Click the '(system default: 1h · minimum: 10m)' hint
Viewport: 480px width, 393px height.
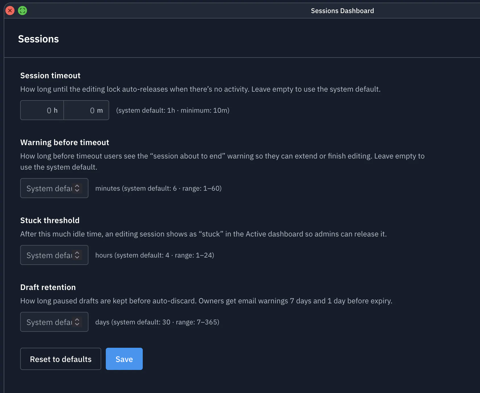coord(173,110)
